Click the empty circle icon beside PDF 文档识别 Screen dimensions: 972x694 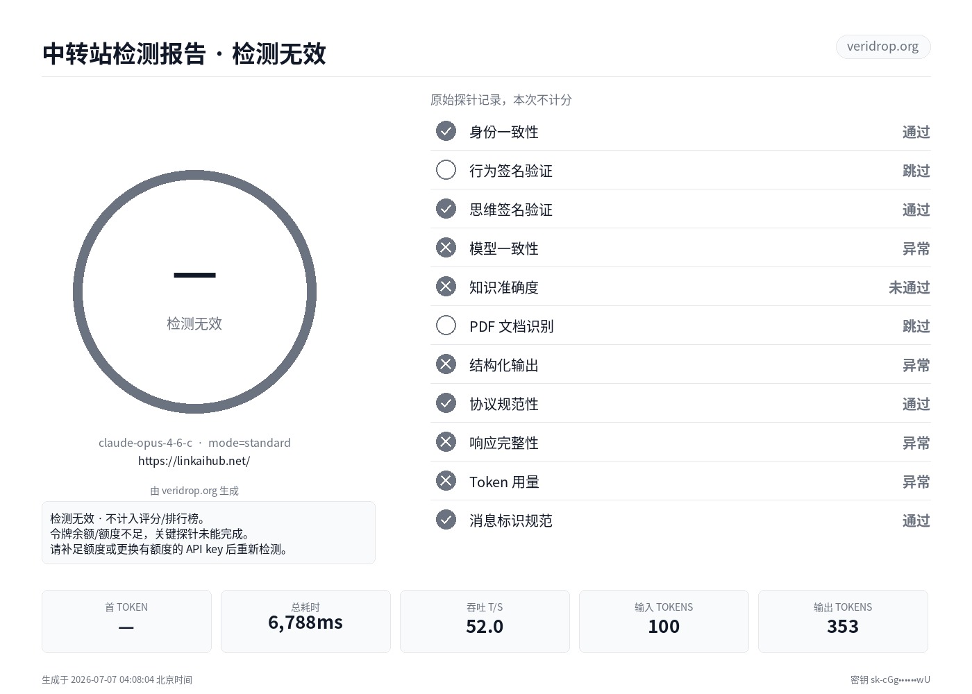click(x=446, y=325)
